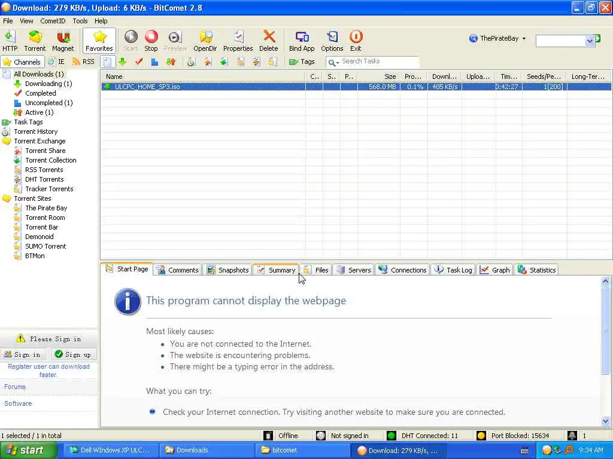Viewport: 613px width, 459px height.
Task: Switch to the Snapshots tab
Action: click(228, 270)
